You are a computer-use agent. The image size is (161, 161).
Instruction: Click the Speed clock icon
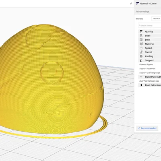(141, 48)
